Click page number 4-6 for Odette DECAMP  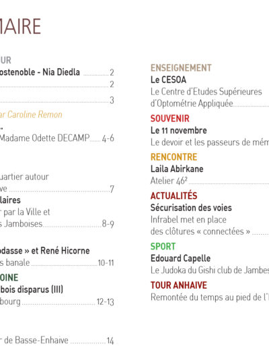click(x=108, y=138)
